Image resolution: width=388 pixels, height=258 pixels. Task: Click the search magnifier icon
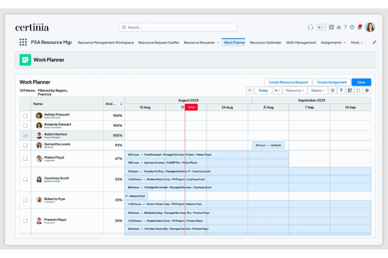click(124, 27)
